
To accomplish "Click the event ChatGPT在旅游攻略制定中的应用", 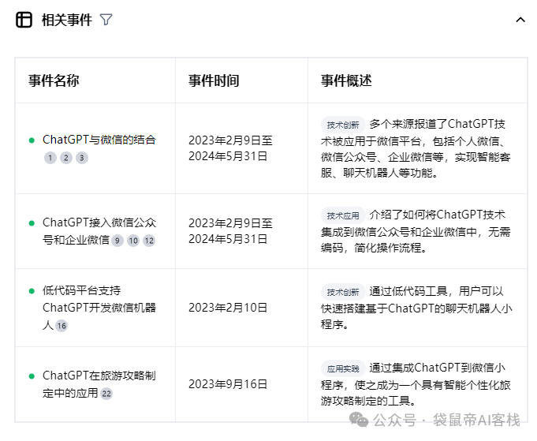I will (99, 384).
